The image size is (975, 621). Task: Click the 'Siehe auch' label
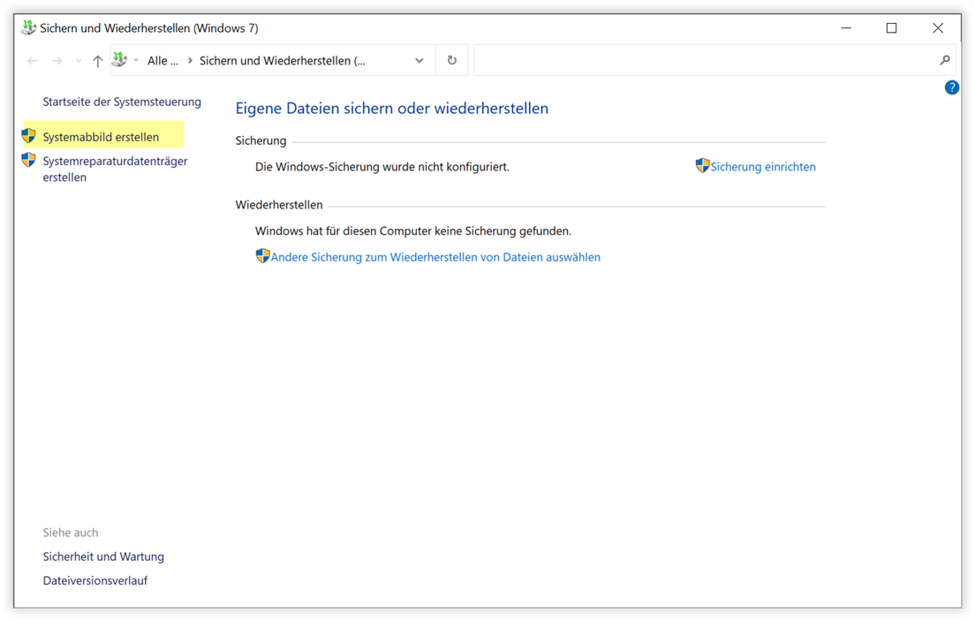pyautogui.click(x=71, y=533)
